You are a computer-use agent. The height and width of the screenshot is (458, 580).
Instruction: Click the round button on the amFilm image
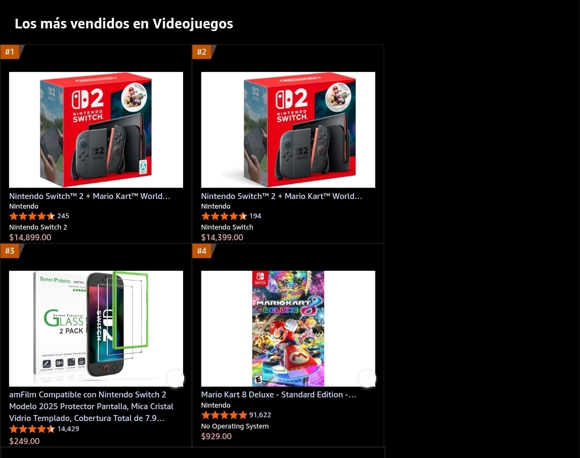coord(175,378)
